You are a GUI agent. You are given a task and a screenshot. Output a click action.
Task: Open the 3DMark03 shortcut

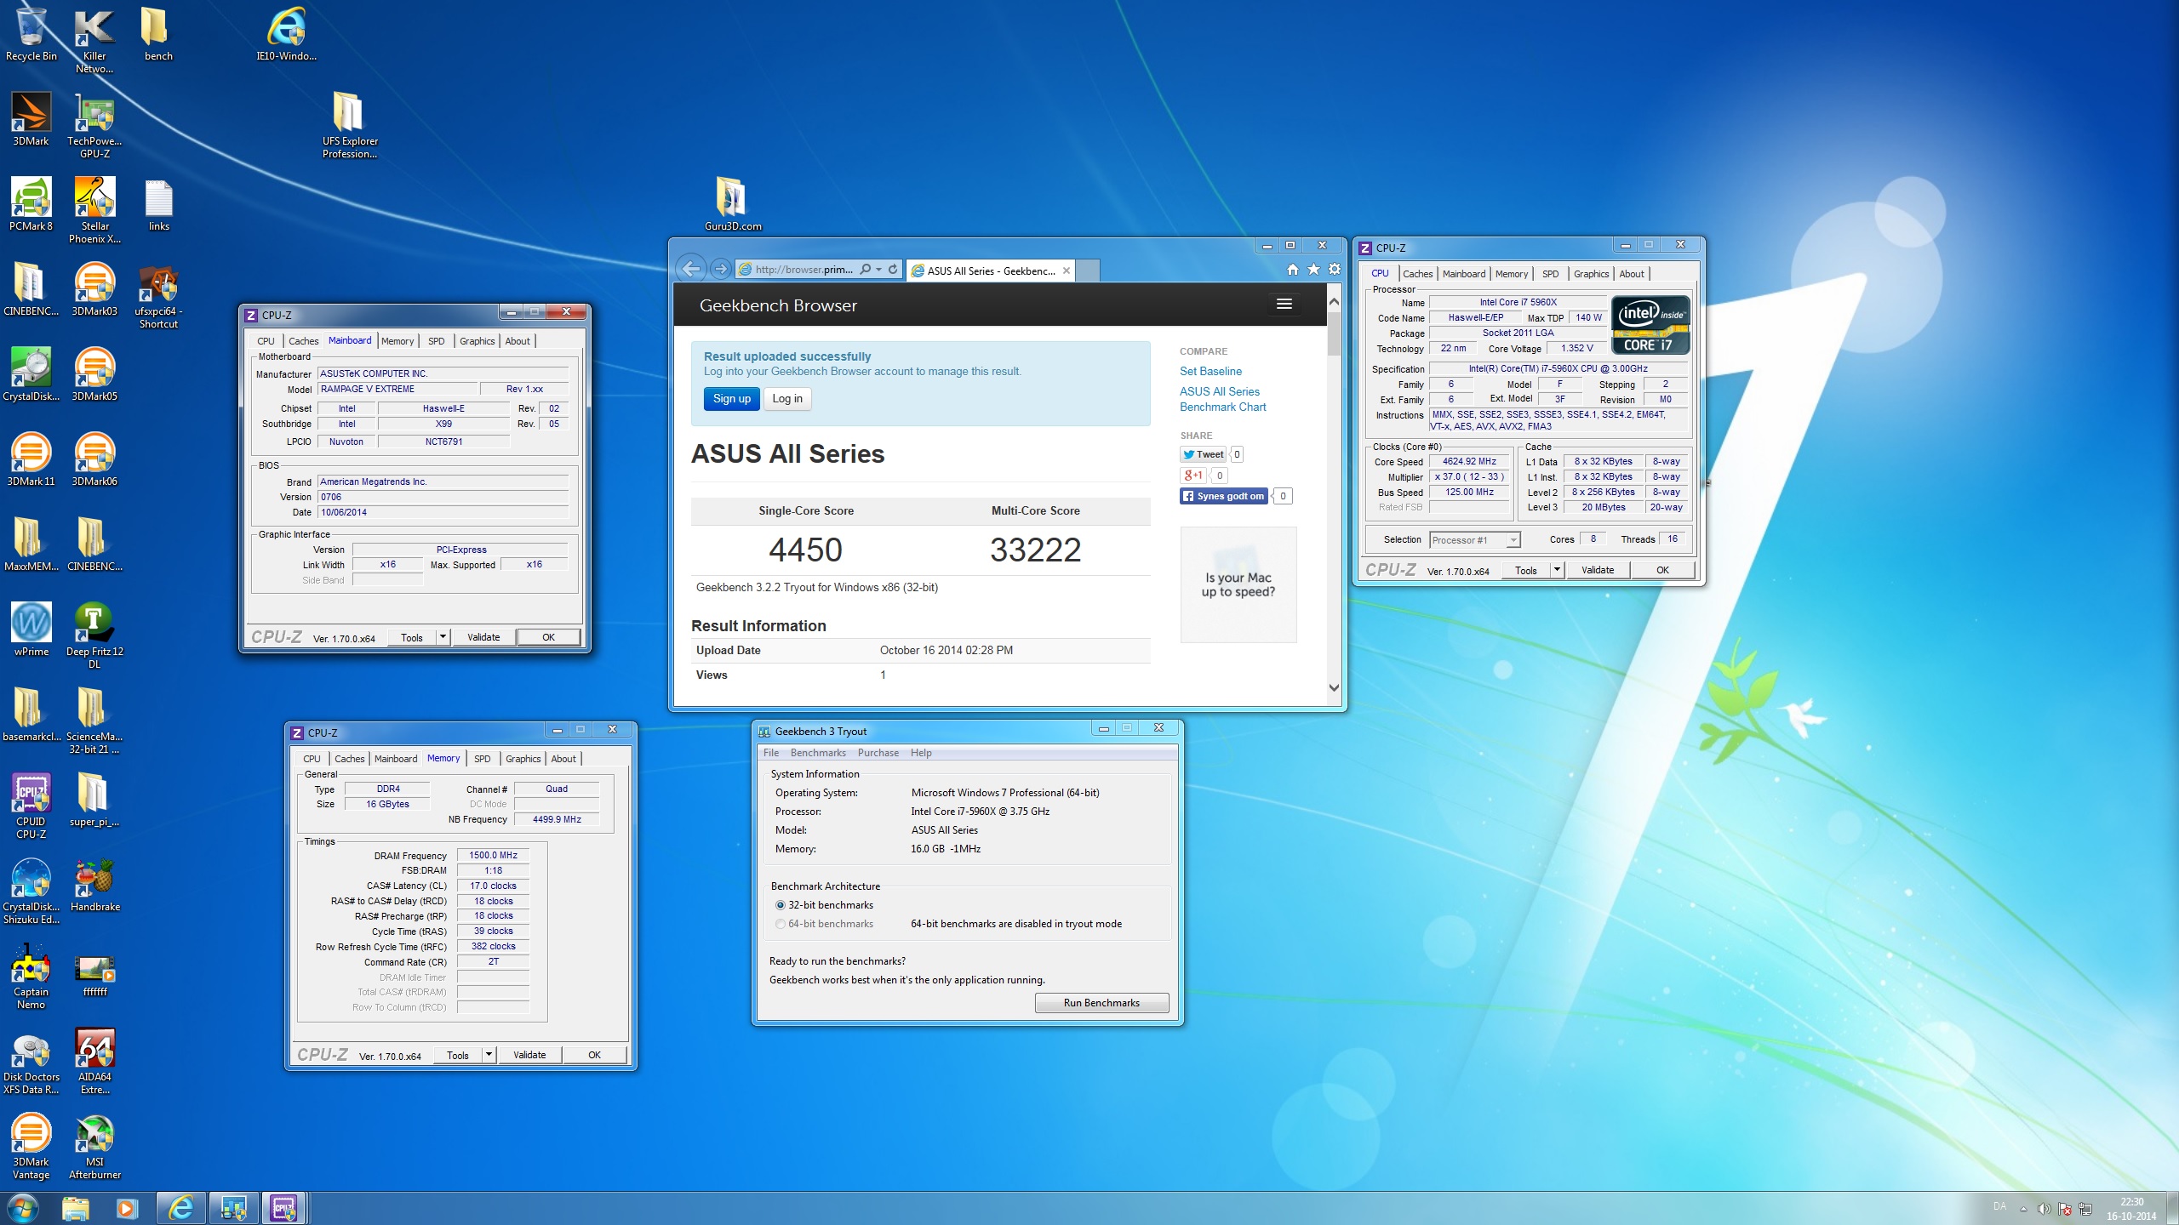click(94, 289)
